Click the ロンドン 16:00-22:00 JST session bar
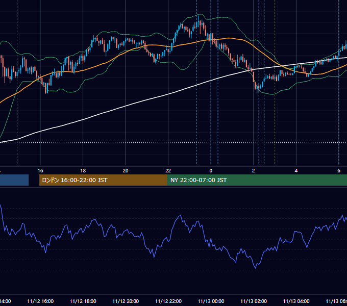Screen dimensions: 347x306 point(103,180)
